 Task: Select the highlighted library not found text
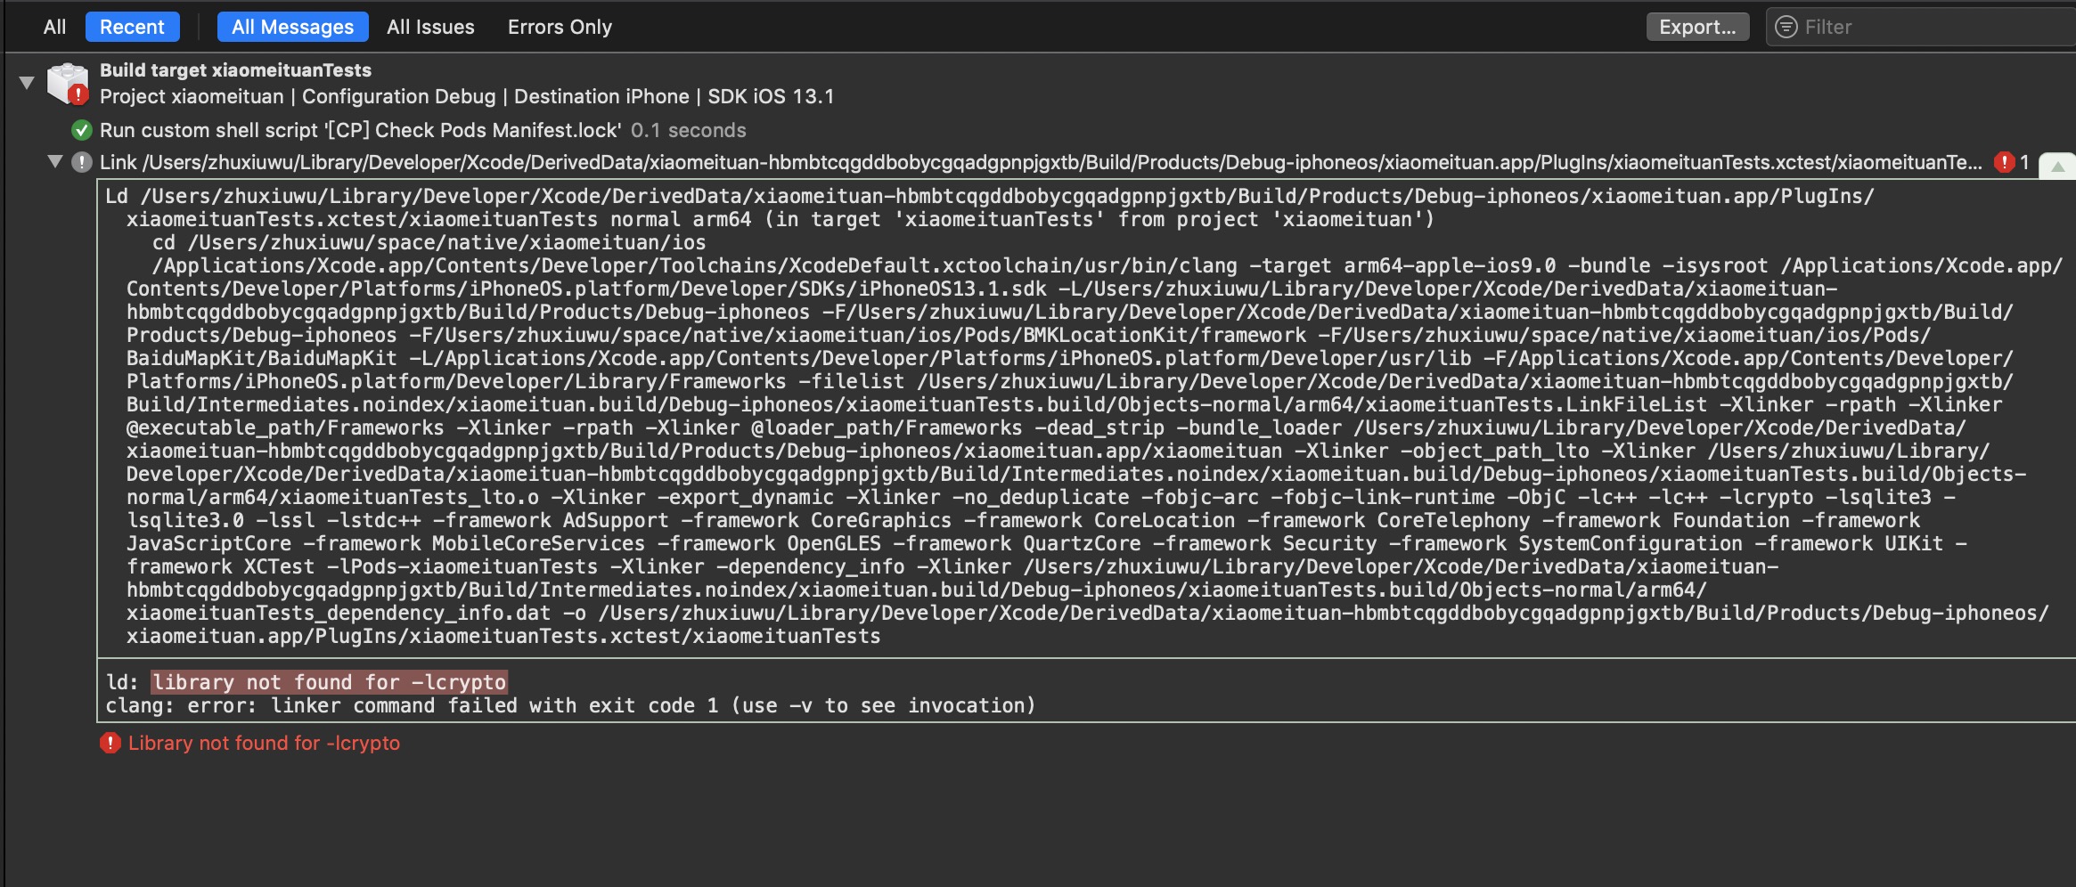tap(329, 682)
